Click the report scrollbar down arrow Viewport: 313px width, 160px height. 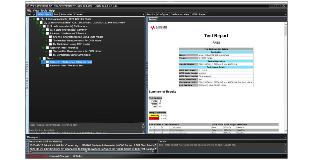285,131
